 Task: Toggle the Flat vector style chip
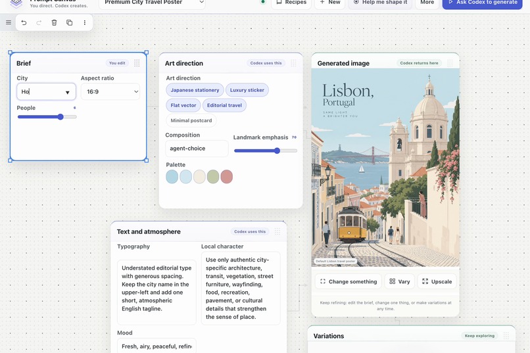[x=183, y=105]
